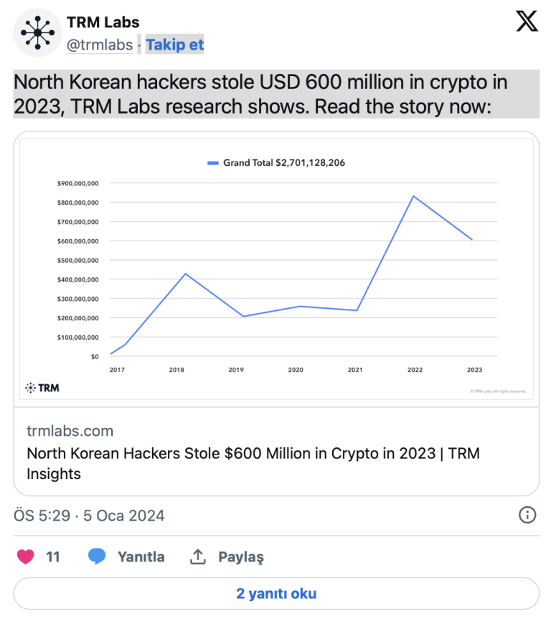Click the TRM logo inside the chart

pos(42,388)
